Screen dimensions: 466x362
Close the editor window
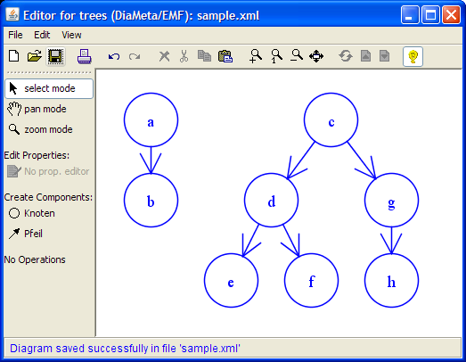(x=451, y=14)
